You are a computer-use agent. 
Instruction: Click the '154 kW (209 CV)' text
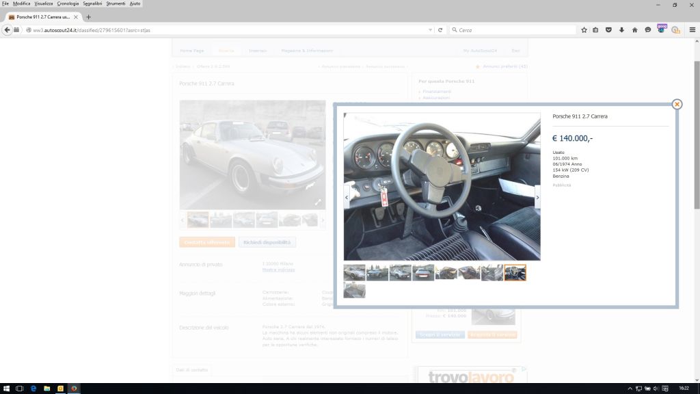571,170
